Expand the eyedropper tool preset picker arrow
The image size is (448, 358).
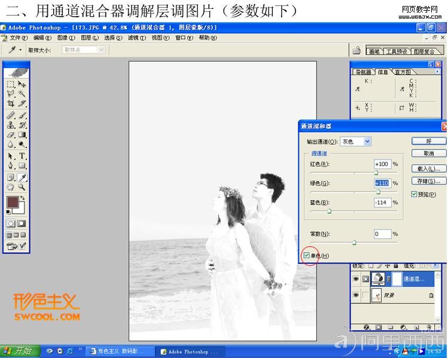20,50
